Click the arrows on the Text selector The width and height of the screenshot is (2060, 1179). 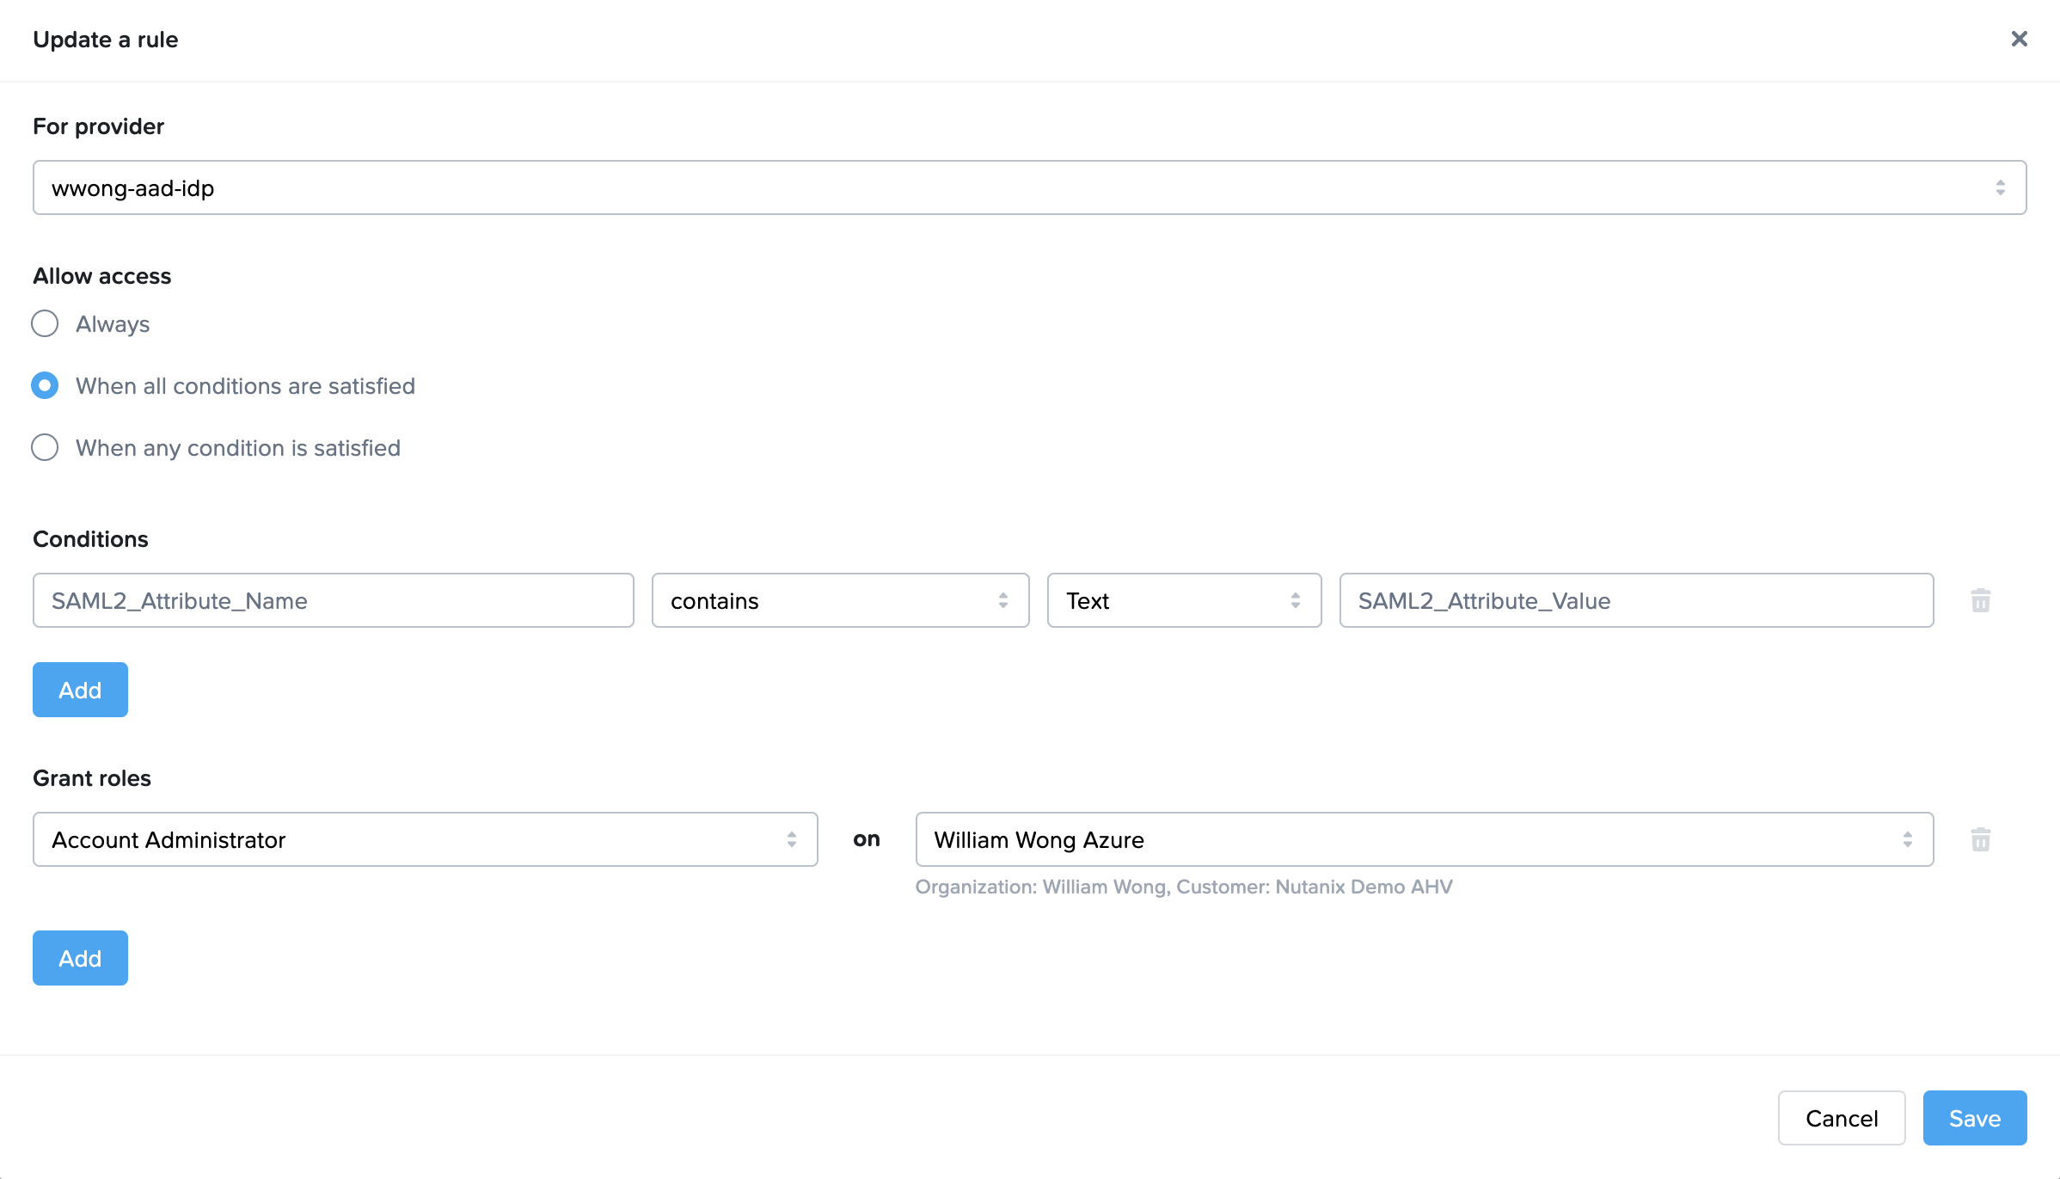[1295, 600]
